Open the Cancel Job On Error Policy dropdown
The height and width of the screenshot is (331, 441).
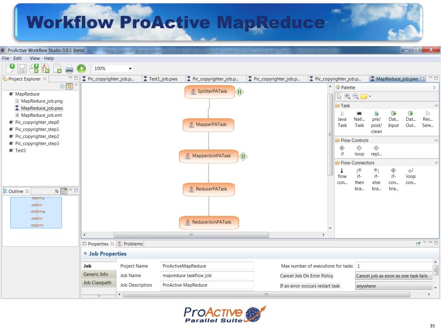(x=394, y=276)
